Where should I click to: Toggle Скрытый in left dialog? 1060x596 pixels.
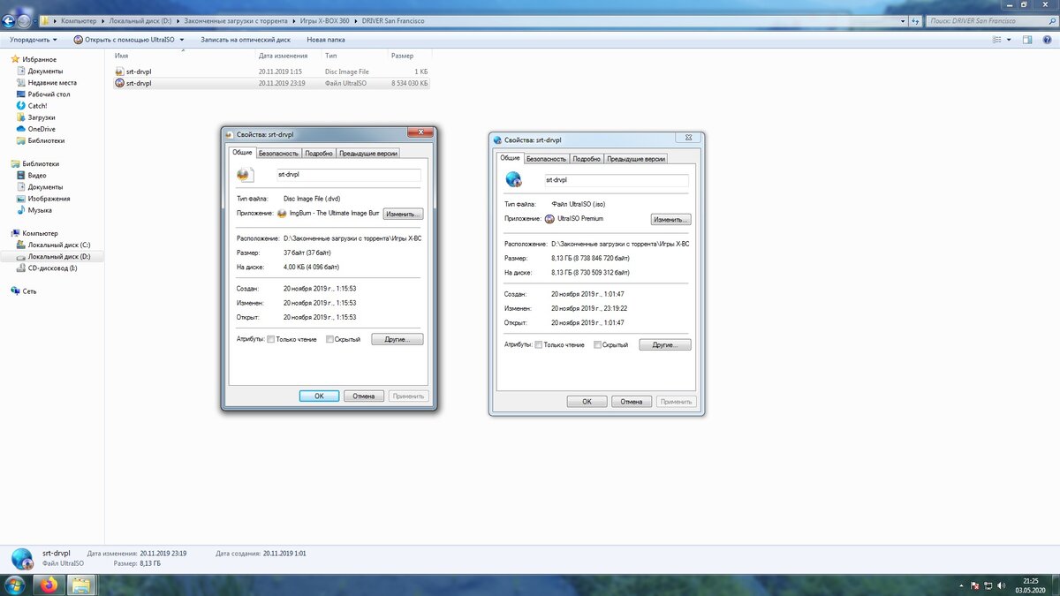click(329, 339)
